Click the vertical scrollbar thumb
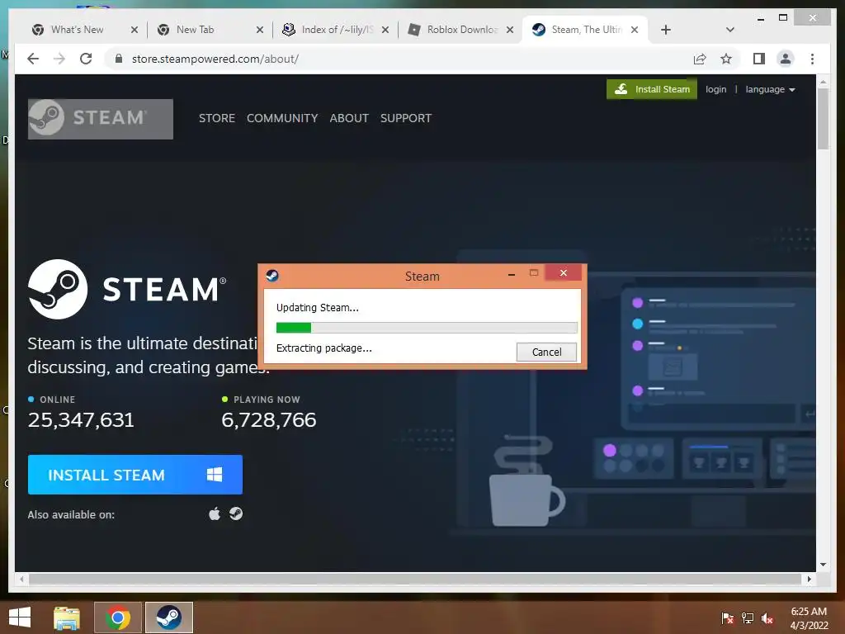Viewport: 845px width, 634px height. (x=823, y=119)
